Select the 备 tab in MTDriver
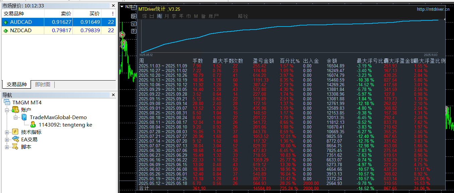 coord(204,16)
